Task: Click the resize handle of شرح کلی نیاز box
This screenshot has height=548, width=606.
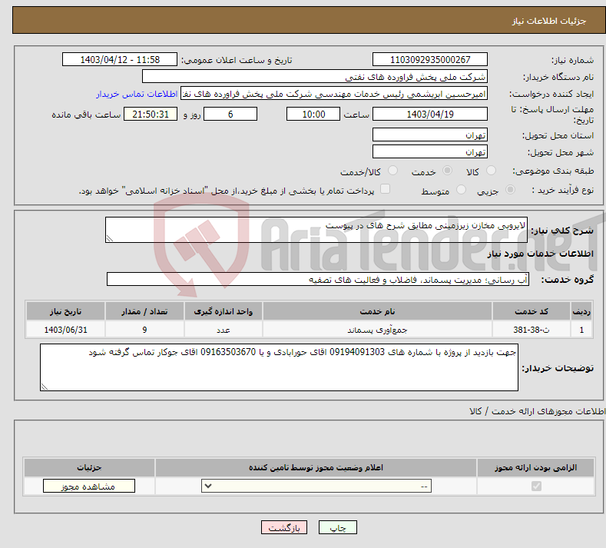Action: (110, 238)
